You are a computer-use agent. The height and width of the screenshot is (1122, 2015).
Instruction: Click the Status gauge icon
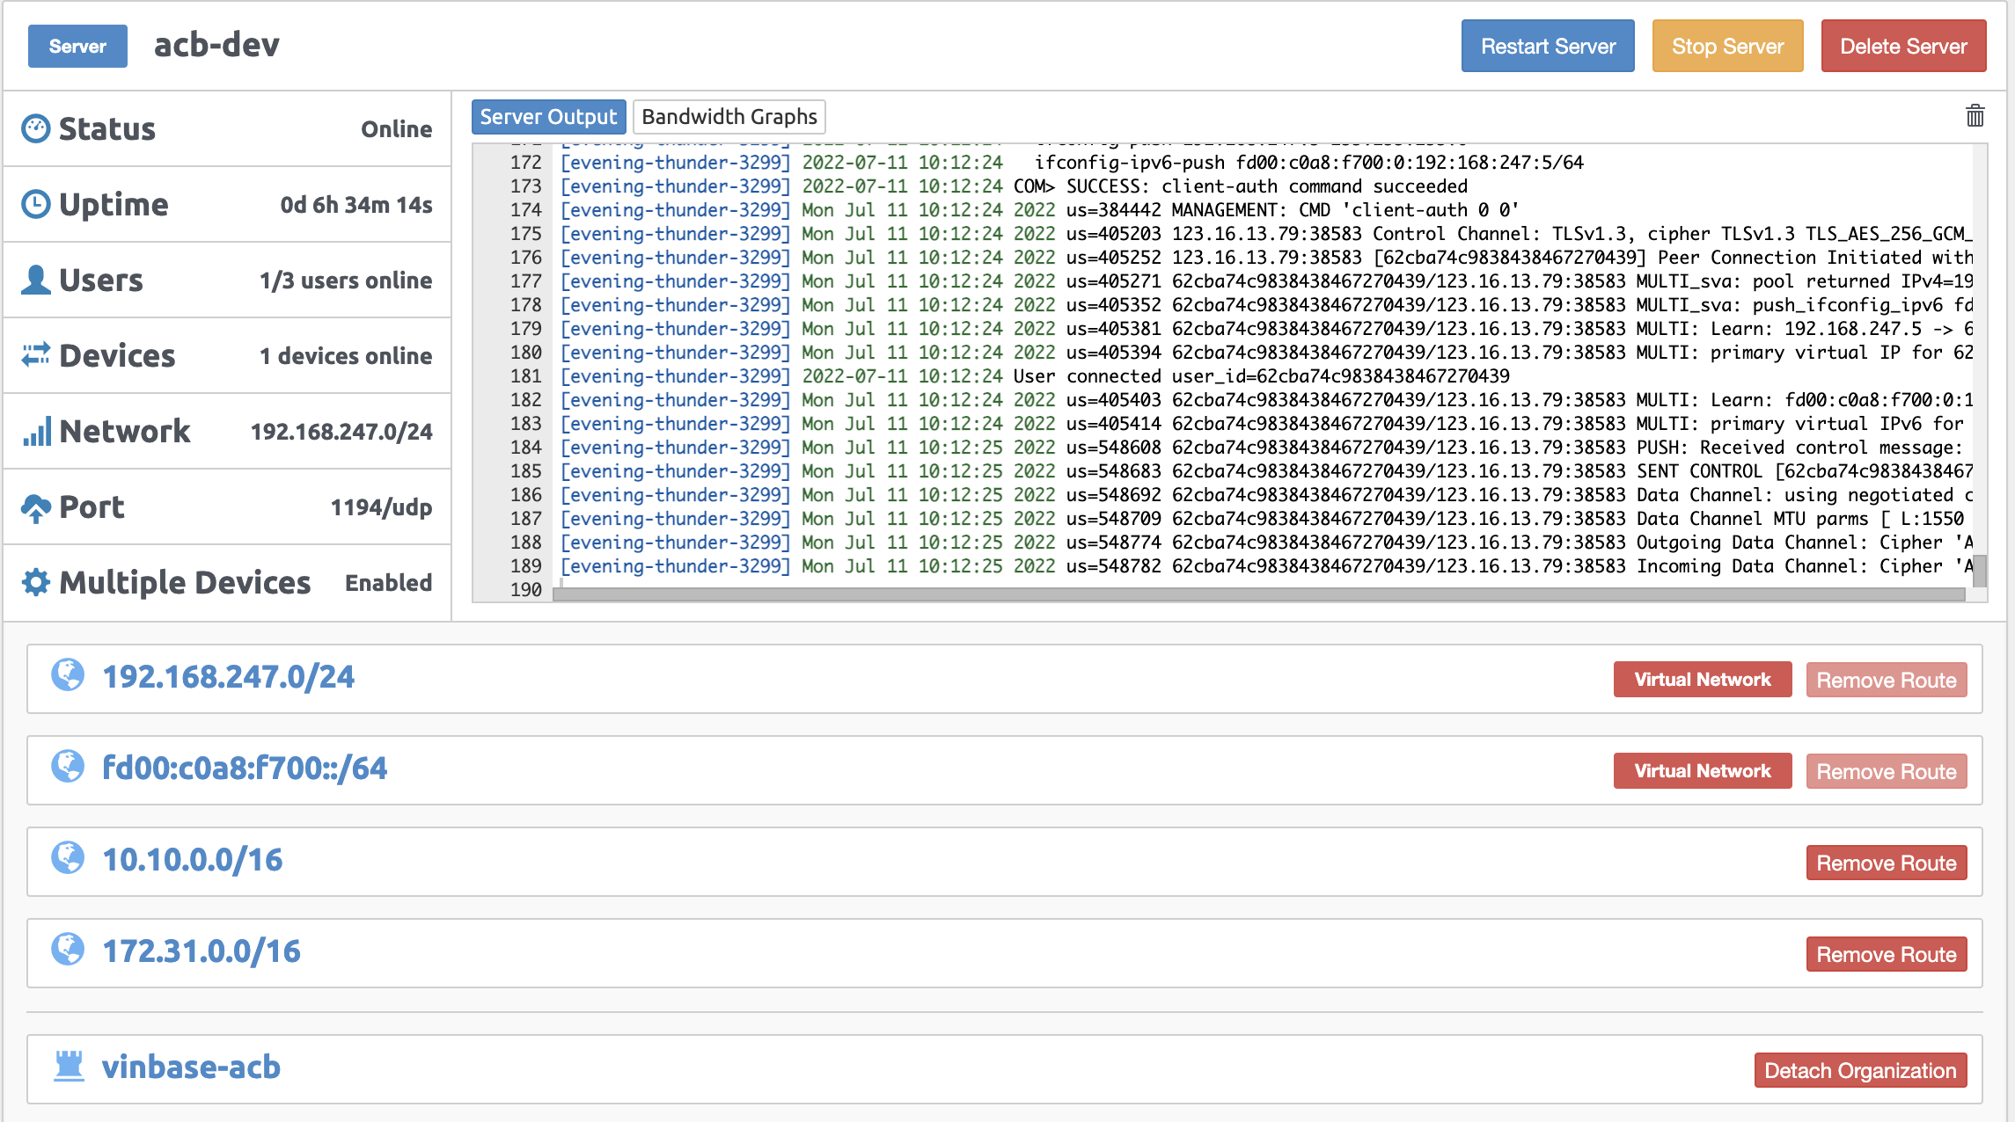tap(36, 128)
